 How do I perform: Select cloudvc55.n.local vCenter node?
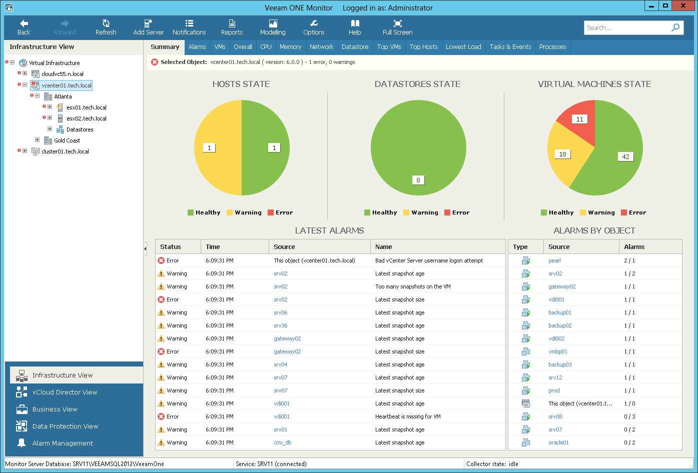click(63, 74)
